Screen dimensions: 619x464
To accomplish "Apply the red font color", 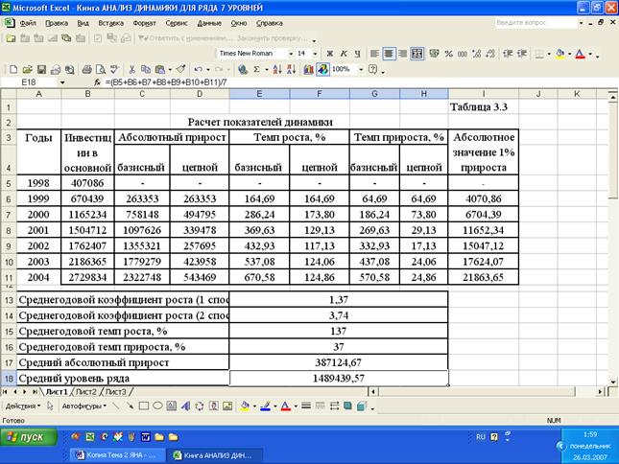I will pyautogui.click(x=580, y=54).
